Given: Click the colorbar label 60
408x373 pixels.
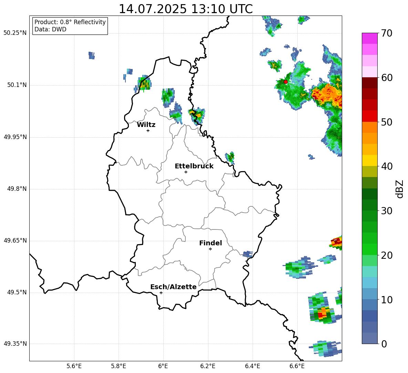Looking at the screenshot, I should point(387,78).
